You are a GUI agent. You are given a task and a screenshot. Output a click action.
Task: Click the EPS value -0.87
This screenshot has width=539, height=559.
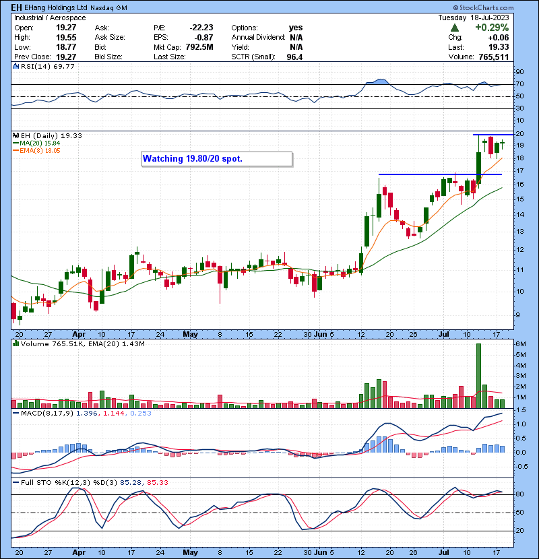(x=203, y=38)
